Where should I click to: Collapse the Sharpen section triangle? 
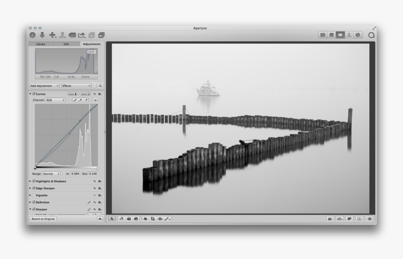(x=30, y=209)
